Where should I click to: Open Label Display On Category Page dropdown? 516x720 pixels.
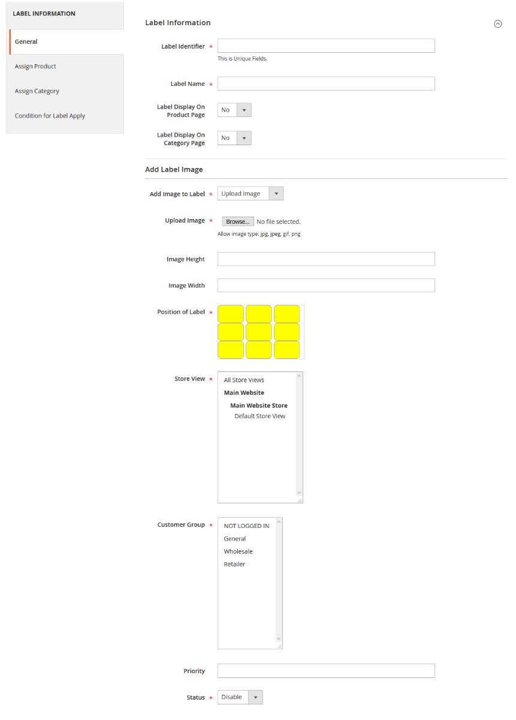tap(234, 138)
